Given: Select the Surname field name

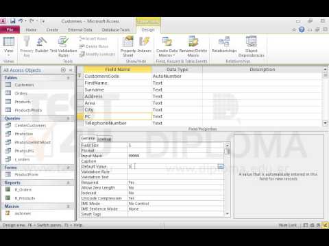Looking at the screenshot, I should tap(95, 90).
